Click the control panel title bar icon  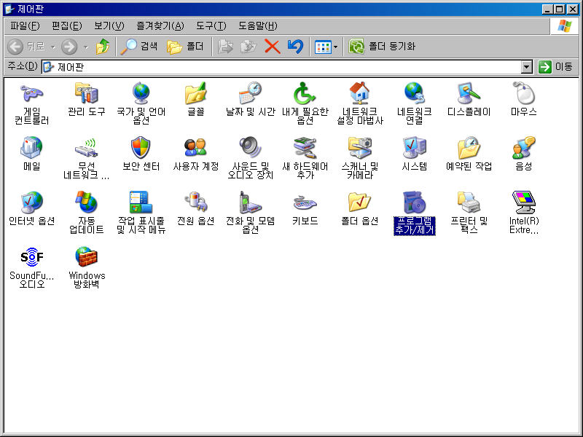9,9
